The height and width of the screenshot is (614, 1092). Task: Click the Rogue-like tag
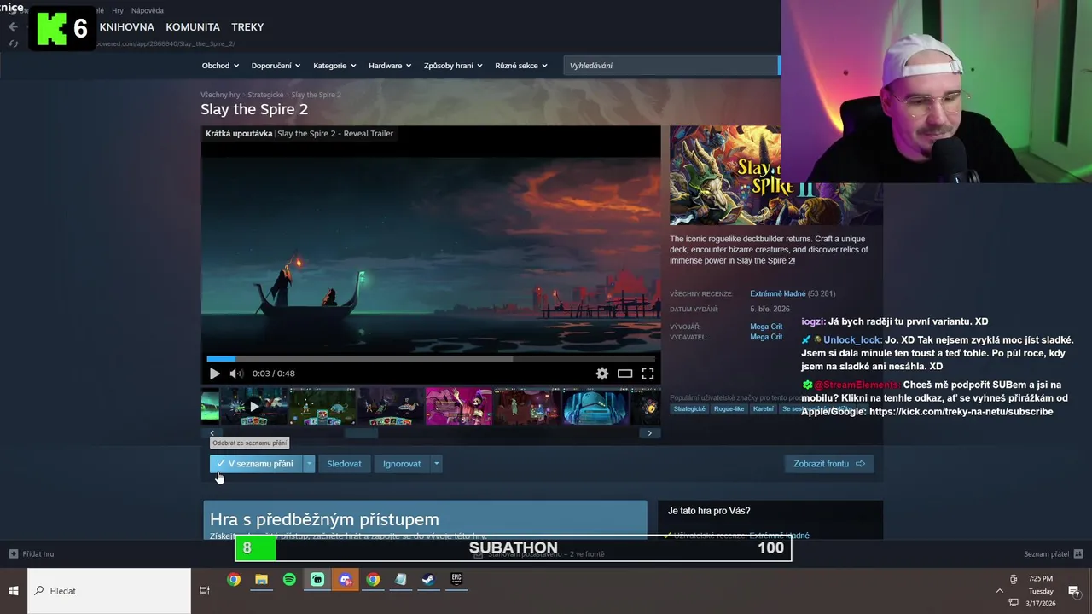pyautogui.click(x=729, y=409)
